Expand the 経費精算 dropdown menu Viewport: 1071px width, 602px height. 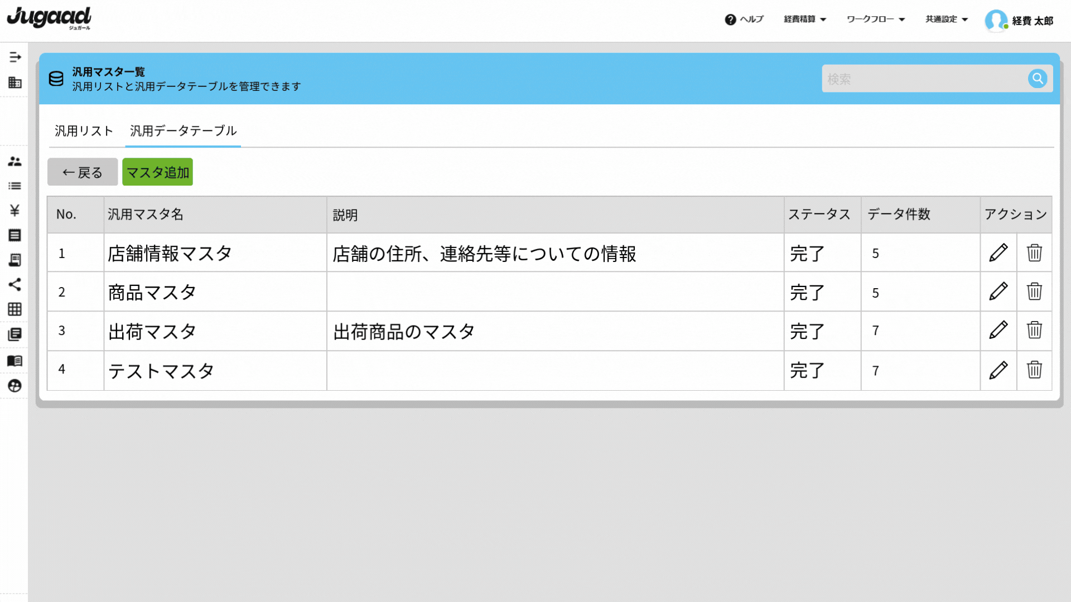(x=805, y=20)
